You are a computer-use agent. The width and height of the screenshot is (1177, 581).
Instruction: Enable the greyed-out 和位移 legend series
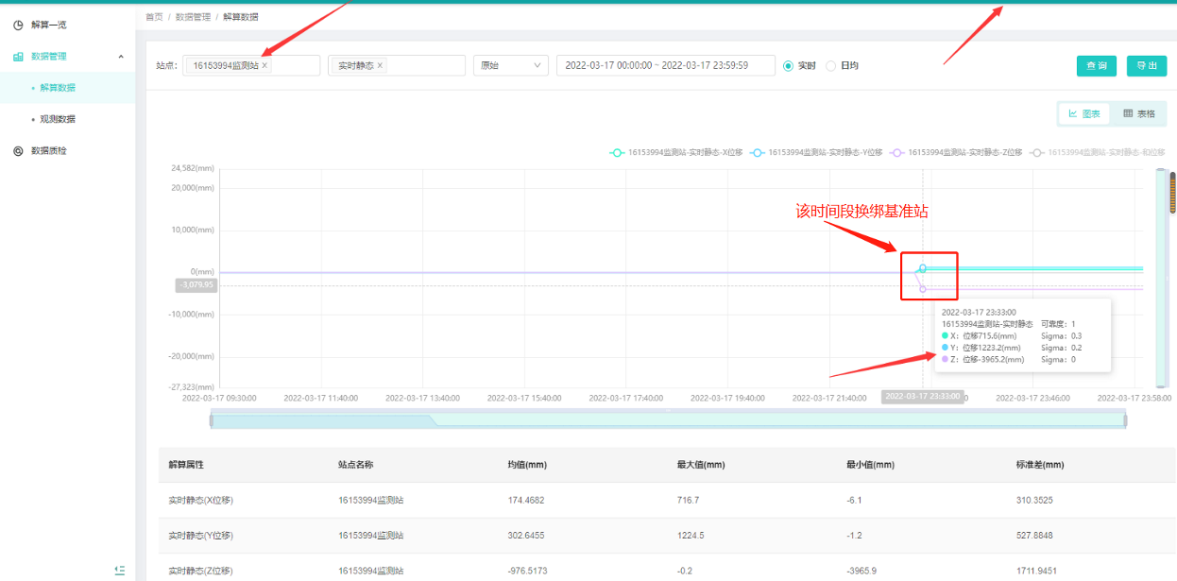point(1037,152)
